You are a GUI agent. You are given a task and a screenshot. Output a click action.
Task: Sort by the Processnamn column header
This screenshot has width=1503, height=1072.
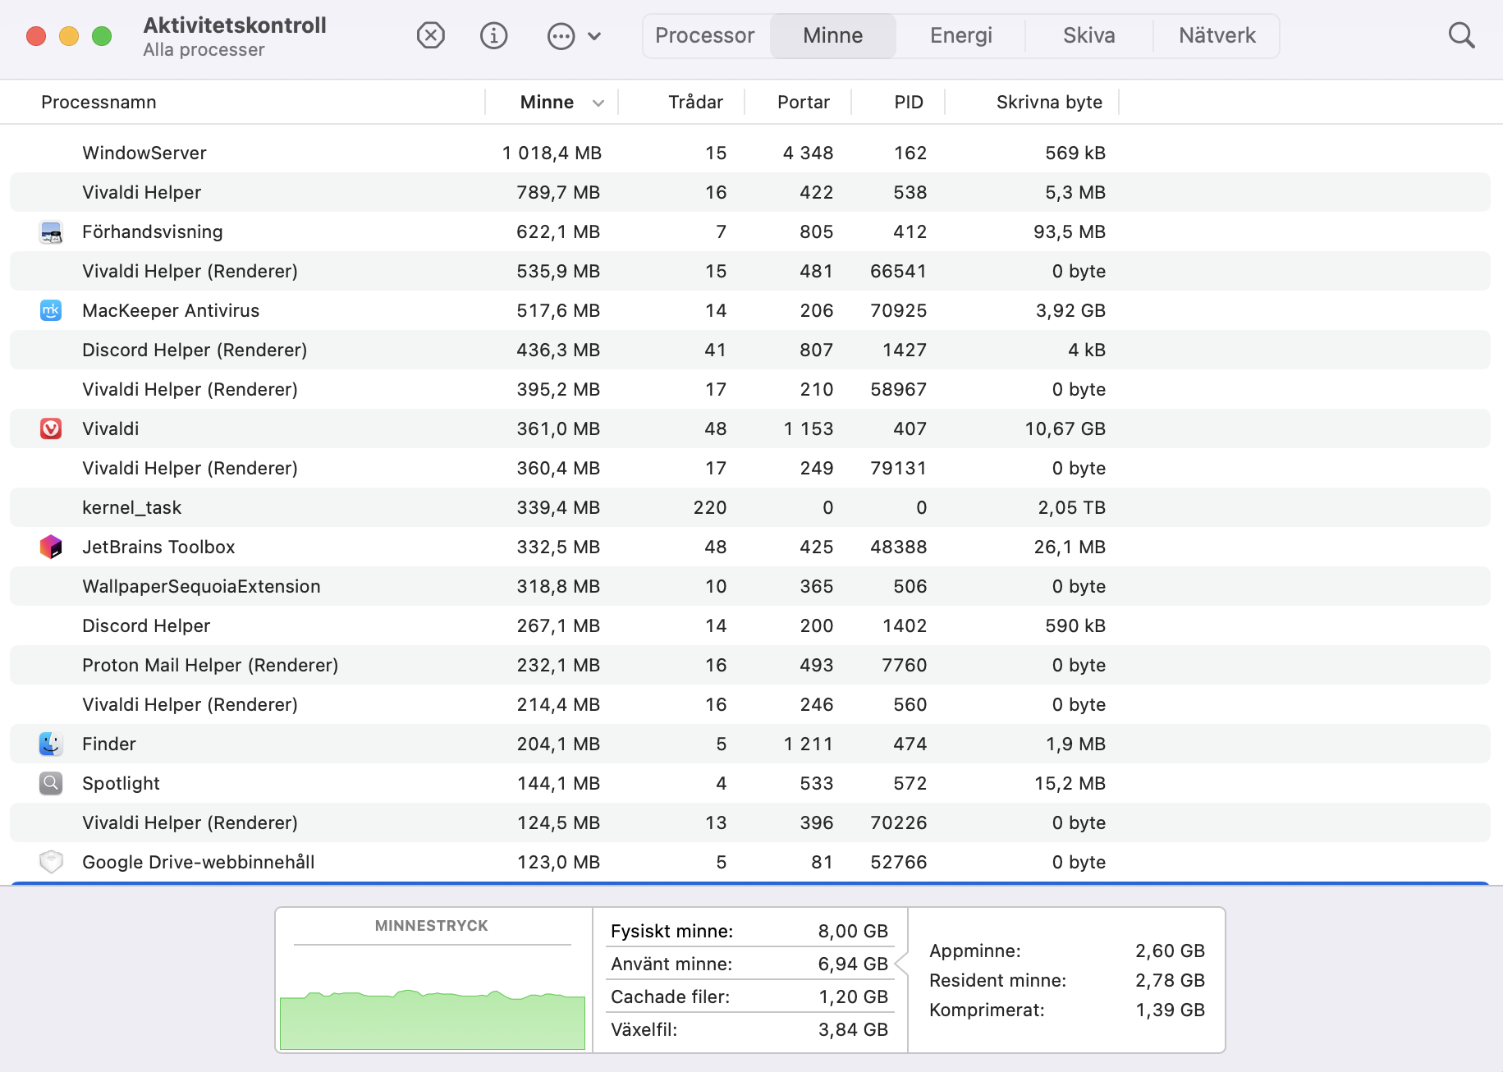99,102
